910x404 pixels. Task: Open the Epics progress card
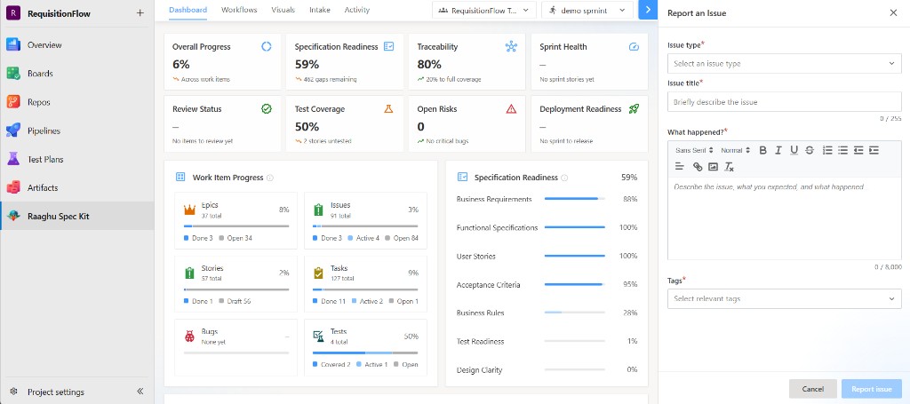tap(235, 221)
